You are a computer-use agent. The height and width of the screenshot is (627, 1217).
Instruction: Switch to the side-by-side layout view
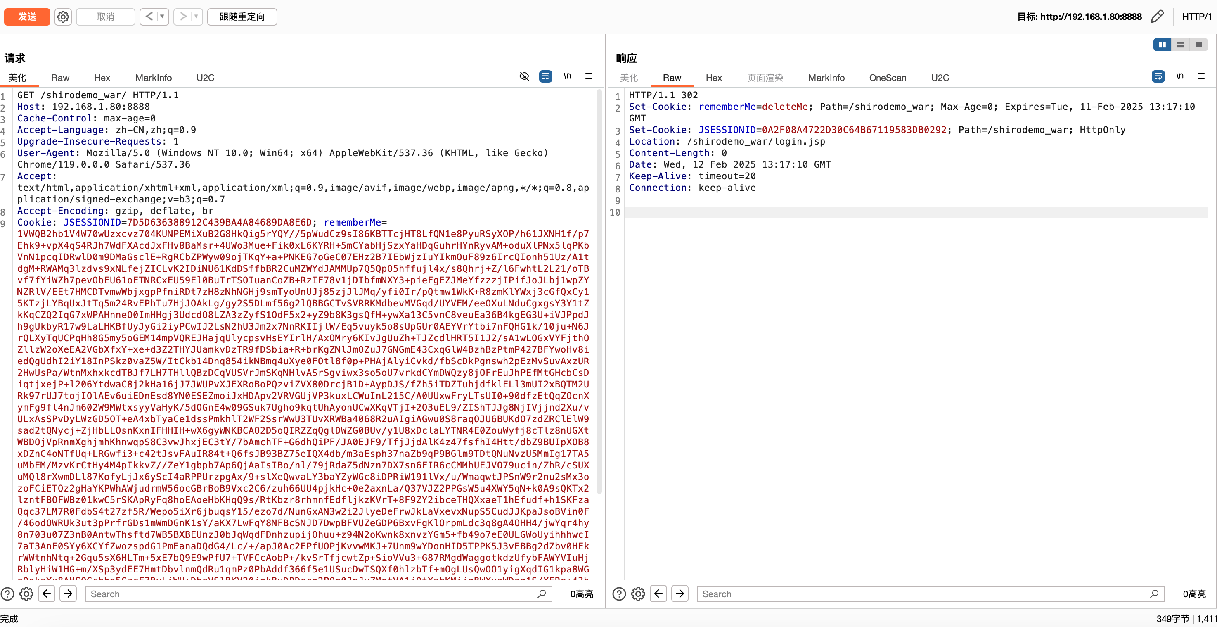[1162, 45]
